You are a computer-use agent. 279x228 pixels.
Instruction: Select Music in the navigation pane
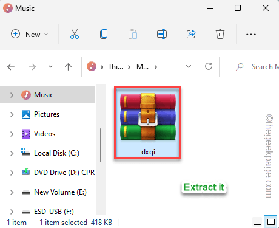click(47, 95)
